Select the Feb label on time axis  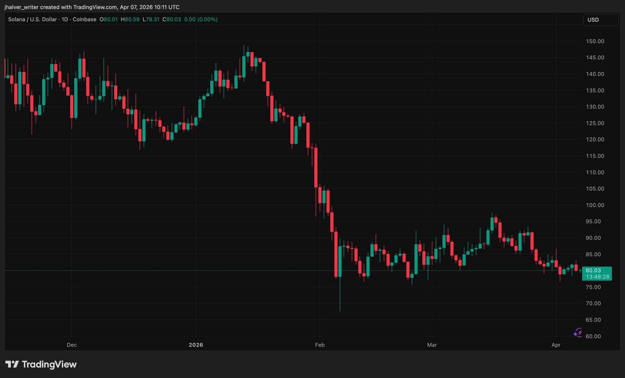[x=320, y=345]
